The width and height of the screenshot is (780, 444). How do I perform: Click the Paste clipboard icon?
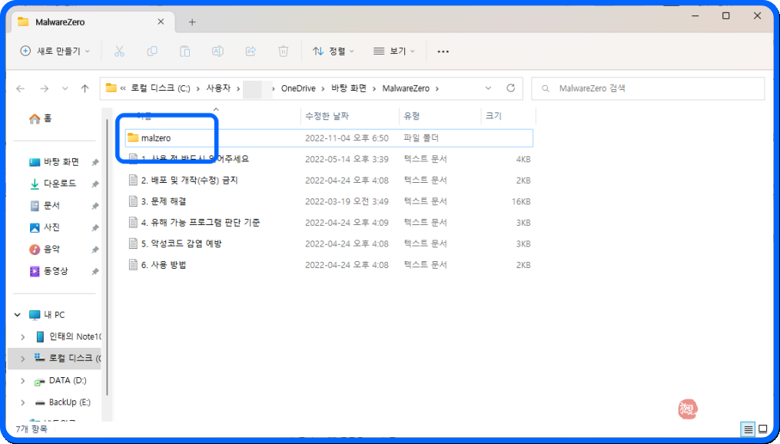[185, 51]
